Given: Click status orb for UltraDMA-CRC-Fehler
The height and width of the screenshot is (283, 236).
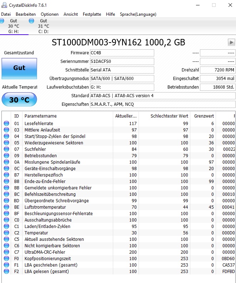Looking at the screenshot, I should [6, 252].
